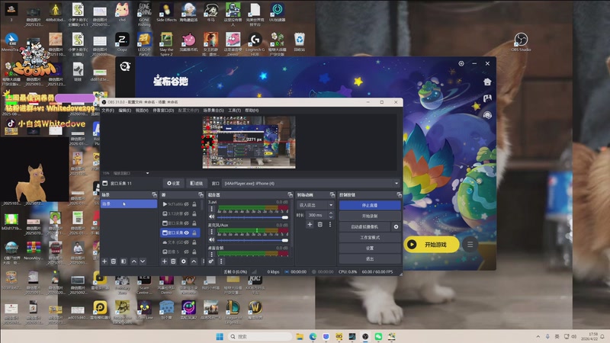Image resolution: width=610 pixels, height=343 pixels.
Task: Click 开始录制 start recording button
Action: pos(370,216)
